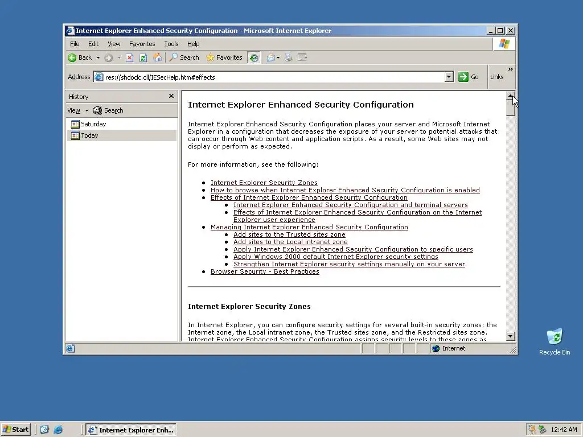The image size is (583, 437).
Task: Open the Search toolbar button
Action: pyautogui.click(x=184, y=57)
